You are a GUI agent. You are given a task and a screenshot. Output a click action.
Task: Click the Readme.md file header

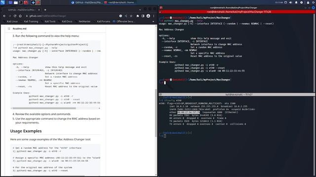pos(20,29)
